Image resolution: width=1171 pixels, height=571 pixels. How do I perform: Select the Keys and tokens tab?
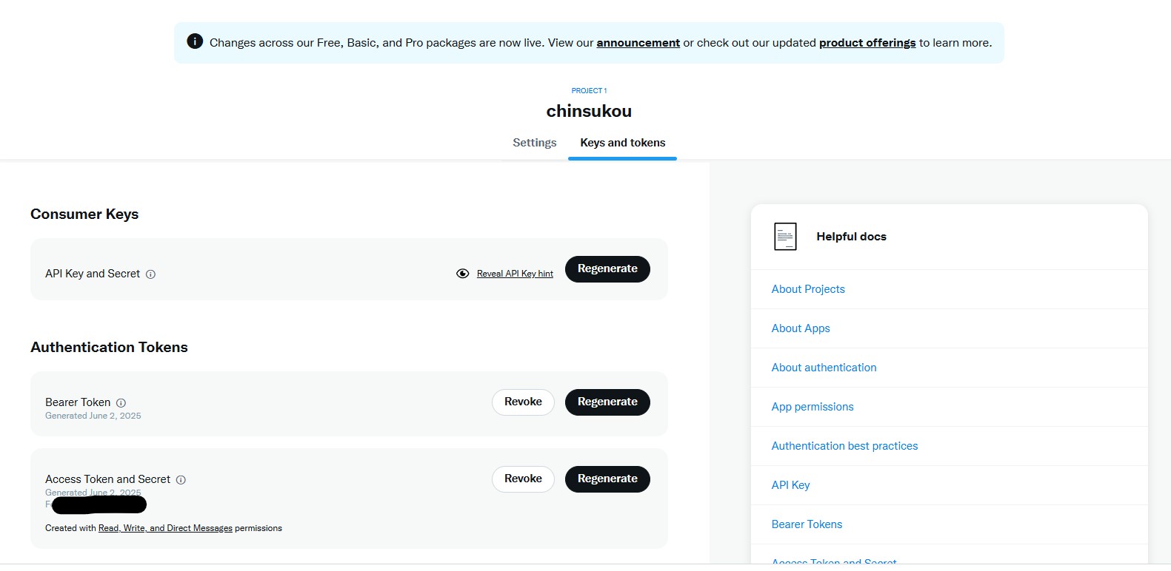tap(622, 143)
